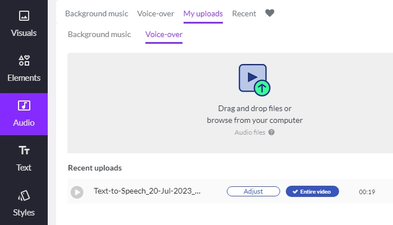Open the Styles panel icon
This screenshot has width=393, height=225.
point(24,195)
